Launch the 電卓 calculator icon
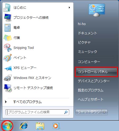Image resolution: width=119 pixels, height=131 pixels. 8,28
